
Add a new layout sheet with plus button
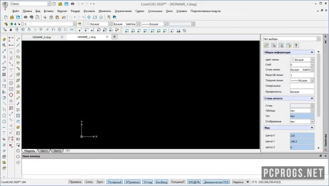tap(67, 151)
